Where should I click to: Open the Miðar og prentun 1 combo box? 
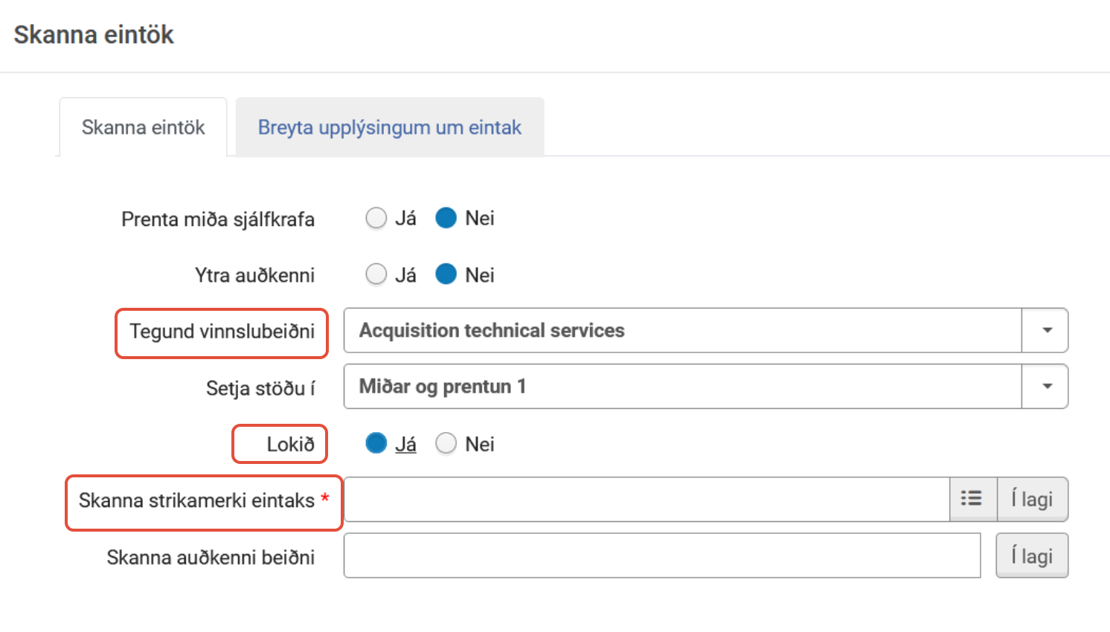coord(681,387)
